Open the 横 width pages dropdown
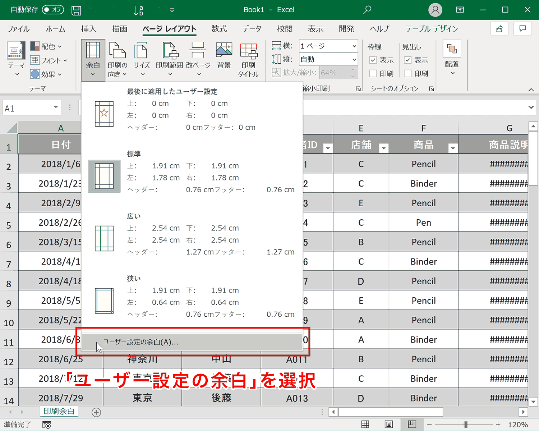This screenshot has width=539, height=431. pos(354,46)
